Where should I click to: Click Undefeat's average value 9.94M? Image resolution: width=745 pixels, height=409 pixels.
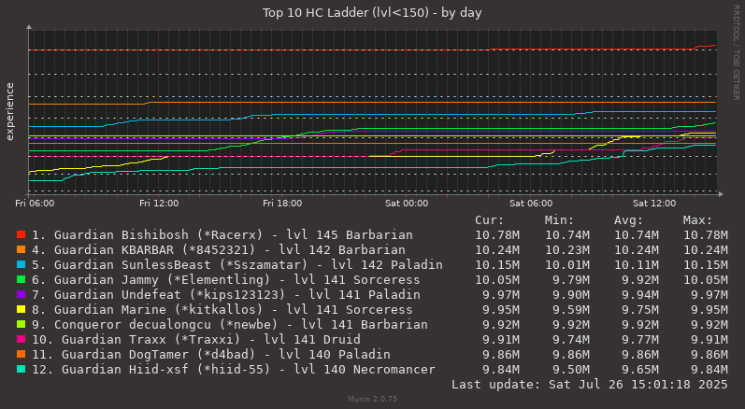[640, 295]
